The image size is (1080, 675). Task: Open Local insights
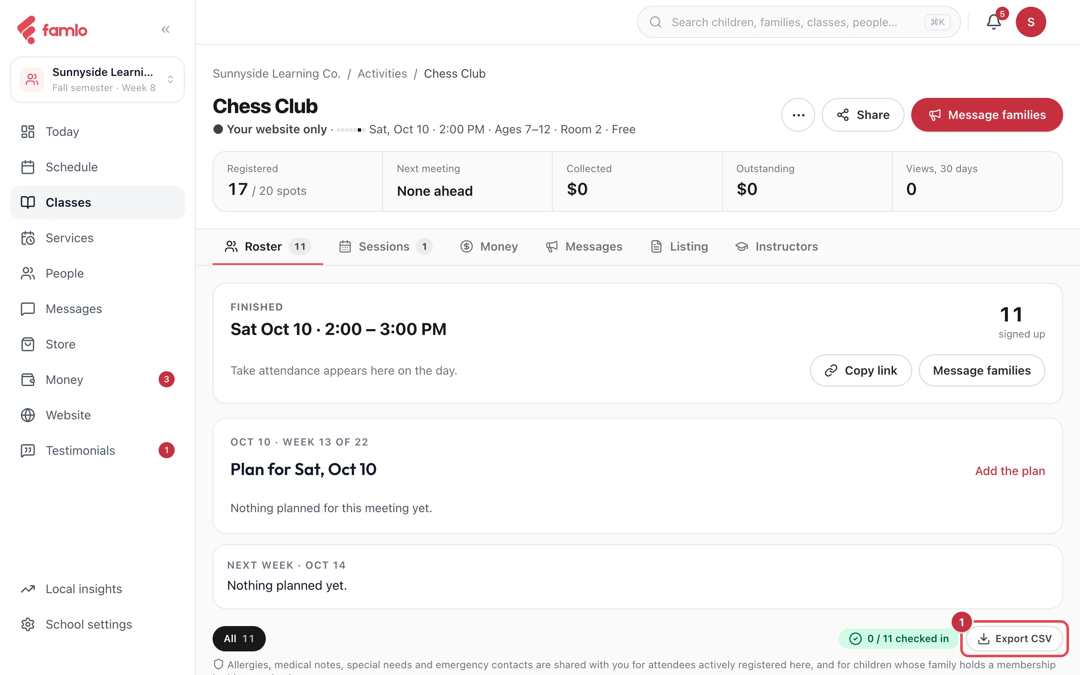point(97,589)
